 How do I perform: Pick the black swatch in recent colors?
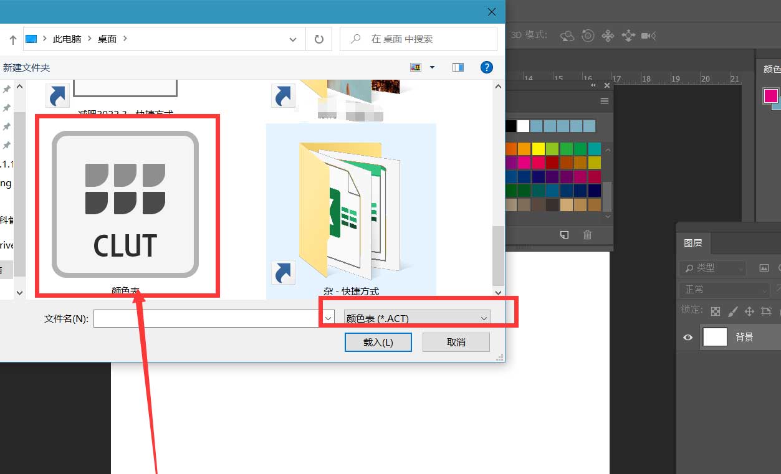pyautogui.click(x=511, y=126)
